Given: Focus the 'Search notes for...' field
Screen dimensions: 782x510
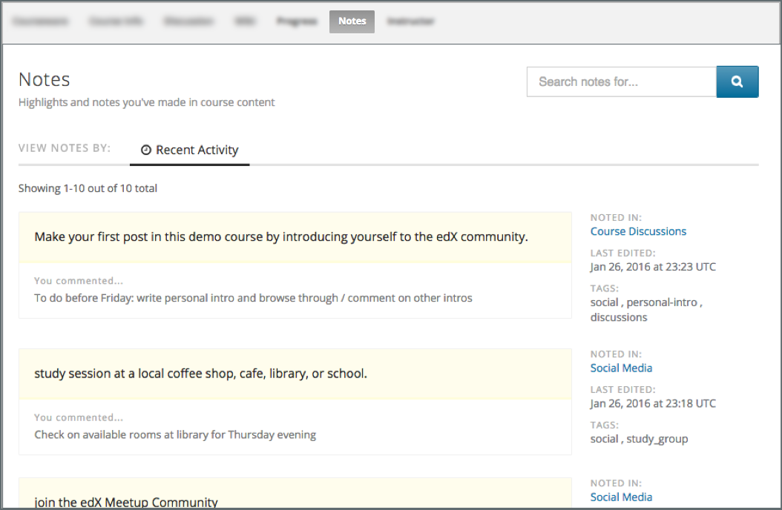Looking at the screenshot, I should click(x=621, y=82).
